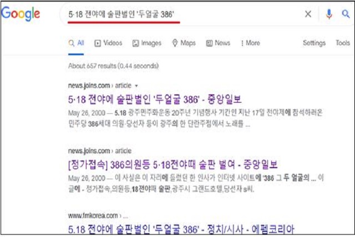
Task: Click the 'About 657 results' stats text
Action: tap(113, 66)
